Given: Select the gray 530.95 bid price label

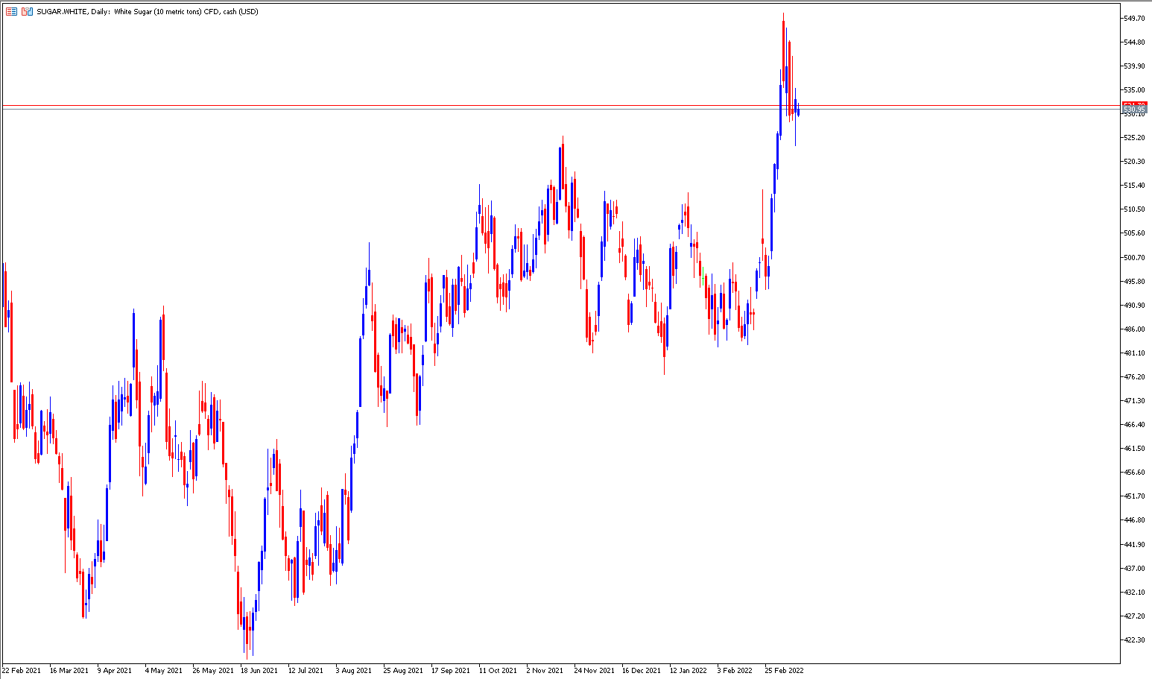Looking at the screenshot, I should (x=1134, y=110).
